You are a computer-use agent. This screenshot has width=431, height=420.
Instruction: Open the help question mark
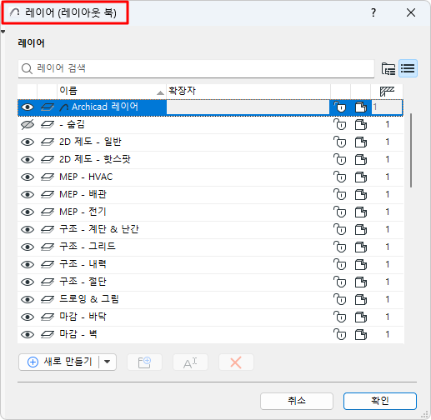(x=373, y=12)
